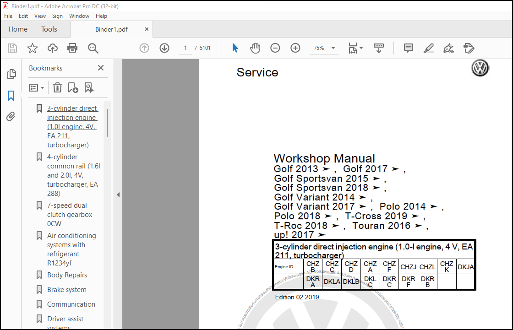513x330 pixels.
Task: Zoom in with plus icon
Action: (295, 48)
